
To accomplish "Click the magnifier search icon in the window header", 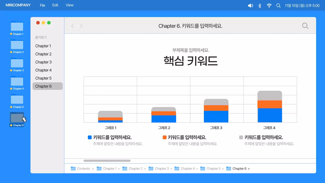I will tap(305, 25).
